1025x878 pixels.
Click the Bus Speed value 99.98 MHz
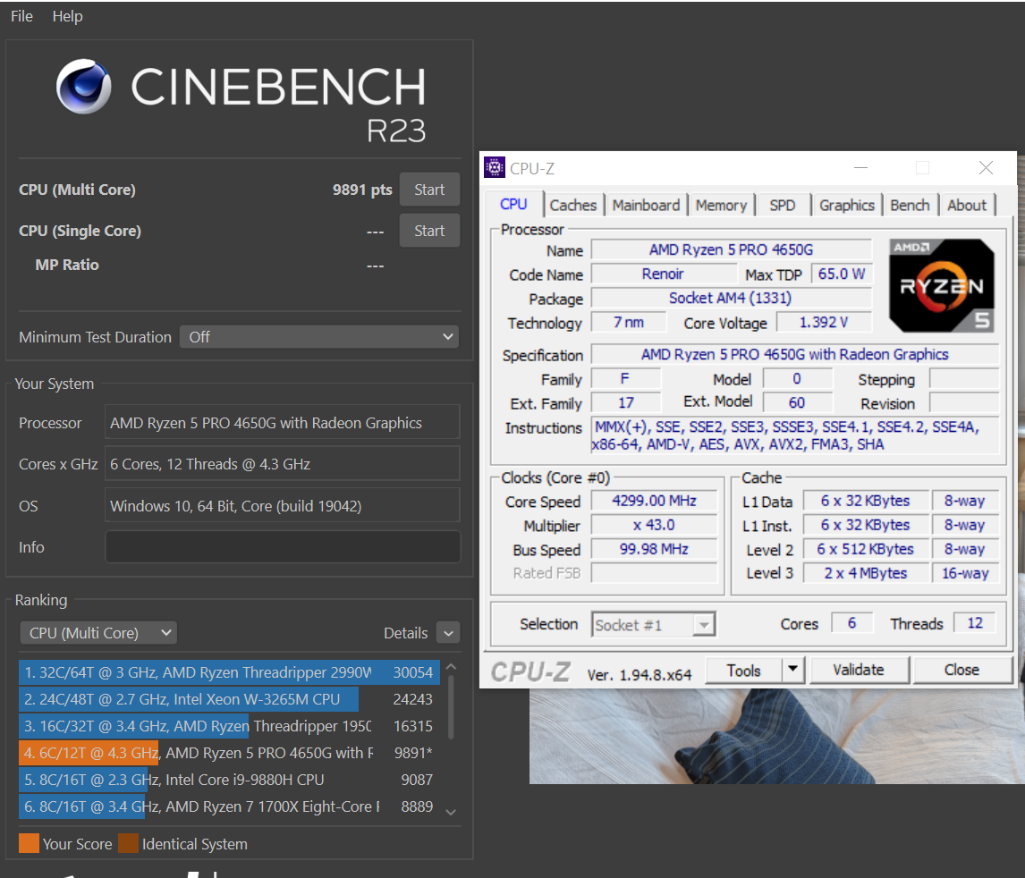point(654,549)
